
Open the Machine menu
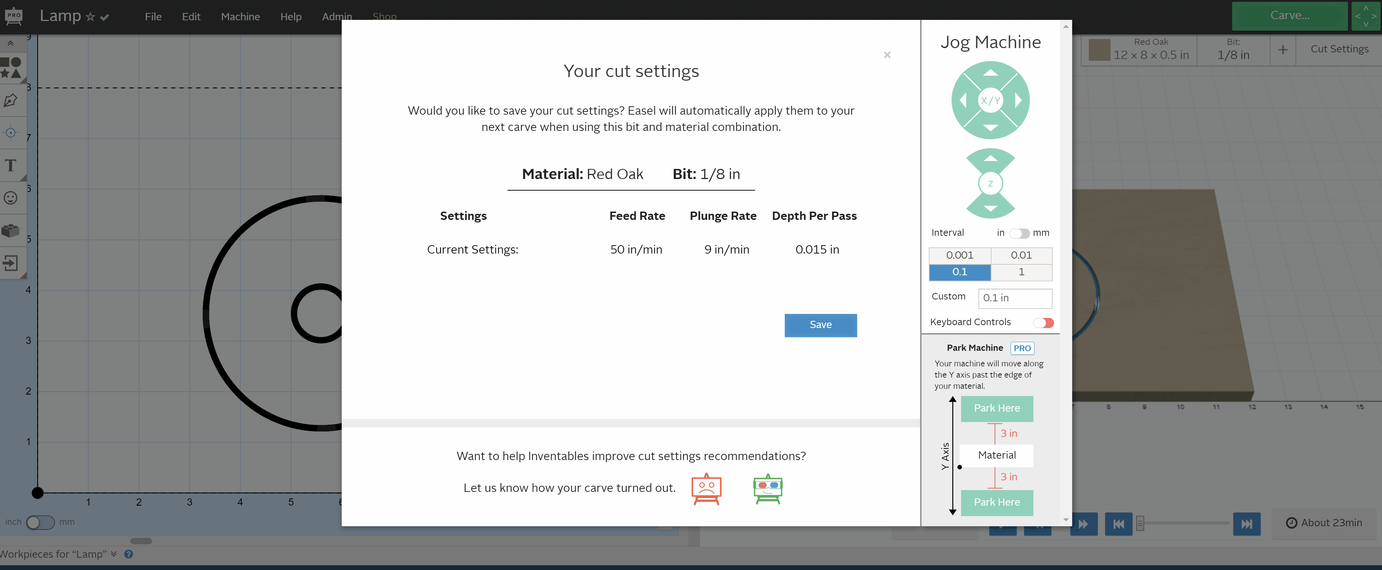[240, 17]
